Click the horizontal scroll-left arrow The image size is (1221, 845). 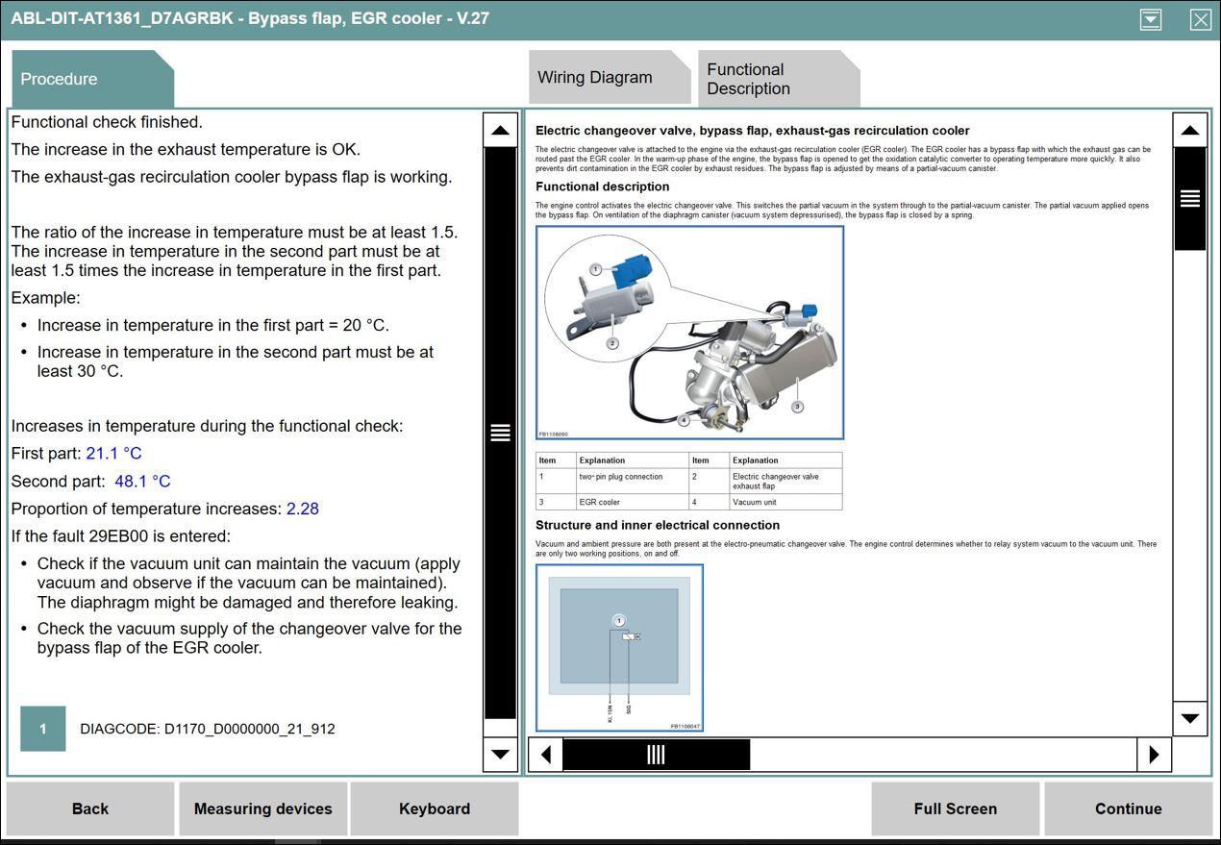tap(546, 755)
